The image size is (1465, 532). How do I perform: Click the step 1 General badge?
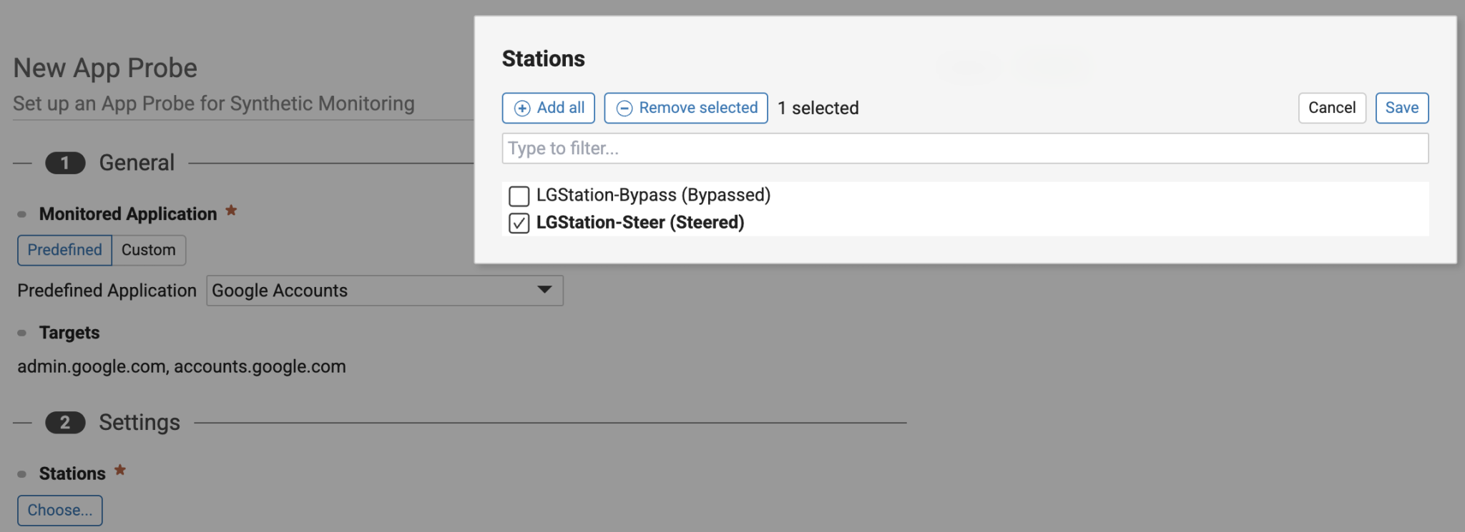pos(65,164)
